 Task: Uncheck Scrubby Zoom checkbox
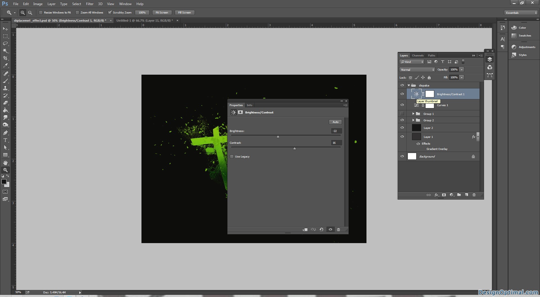tap(110, 12)
